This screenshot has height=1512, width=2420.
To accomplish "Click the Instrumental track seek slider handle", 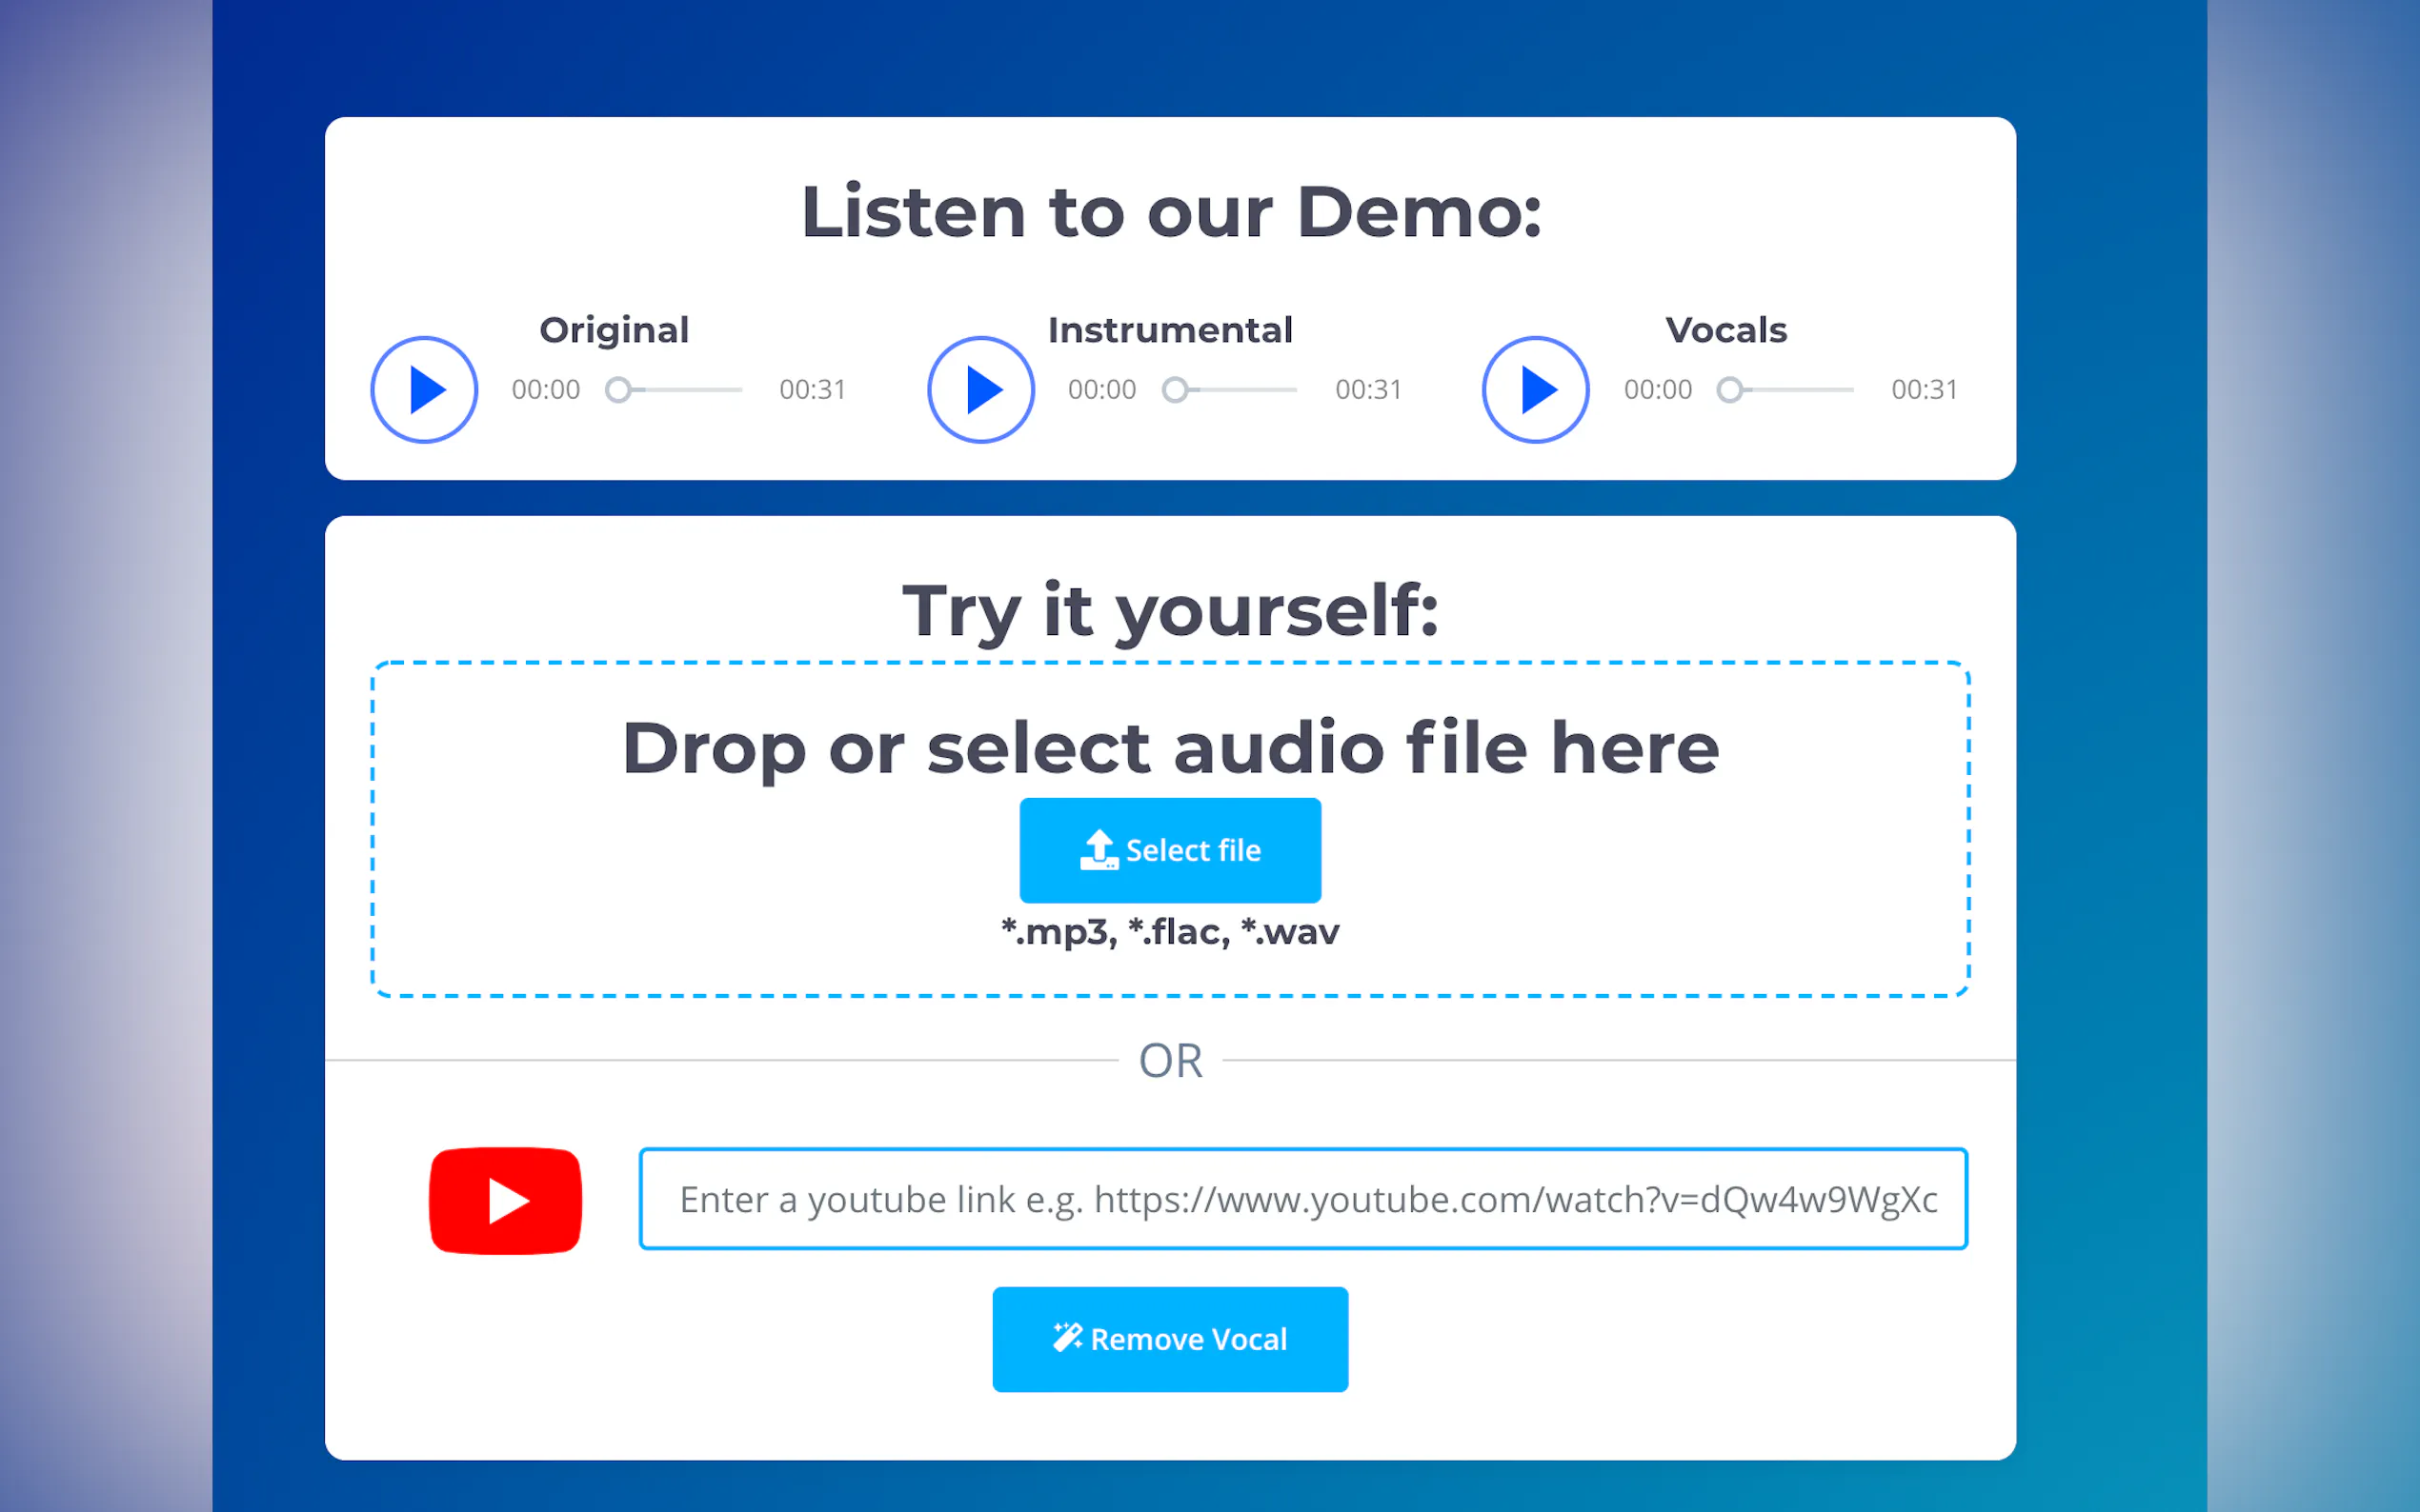I will tap(1175, 390).
